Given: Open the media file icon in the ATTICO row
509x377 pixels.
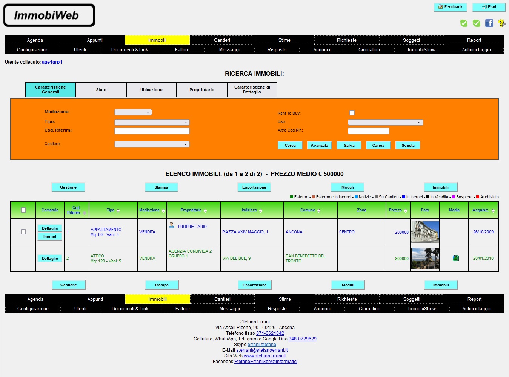Looking at the screenshot, I should [x=455, y=258].
